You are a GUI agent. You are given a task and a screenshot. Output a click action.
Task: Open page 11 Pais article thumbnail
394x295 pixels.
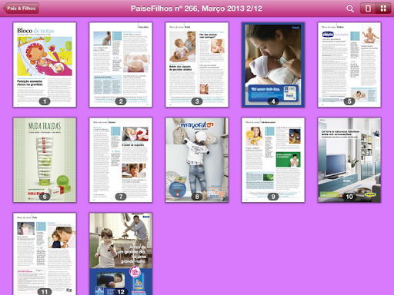[x=45, y=254]
